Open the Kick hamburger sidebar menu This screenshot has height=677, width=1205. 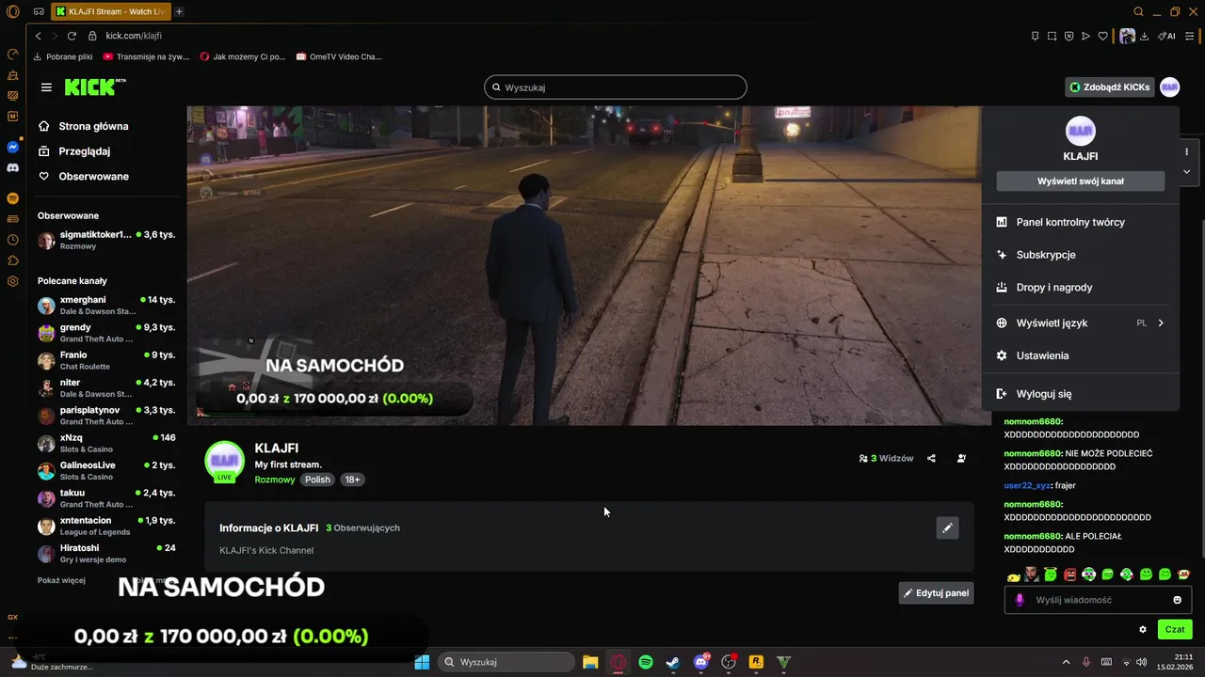click(46, 87)
